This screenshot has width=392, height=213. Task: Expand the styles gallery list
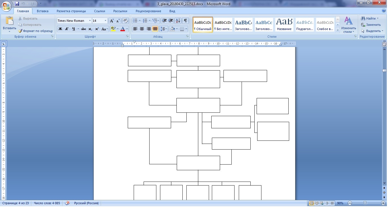pyautogui.click(x=338, y=30)
